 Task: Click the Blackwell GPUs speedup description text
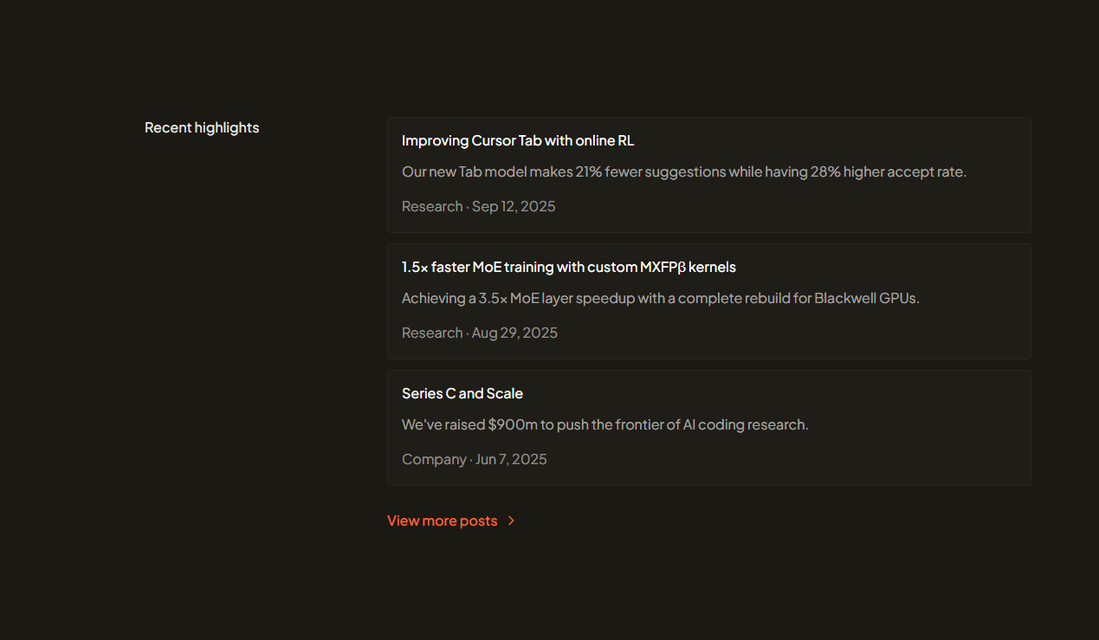pyautogui.click(x=660, y=298)
